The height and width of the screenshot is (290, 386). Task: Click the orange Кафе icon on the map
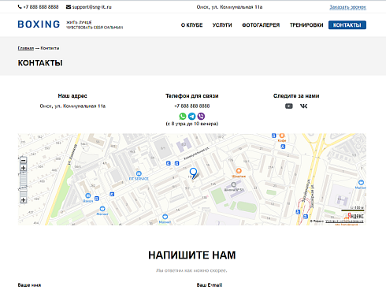[282, 136]
